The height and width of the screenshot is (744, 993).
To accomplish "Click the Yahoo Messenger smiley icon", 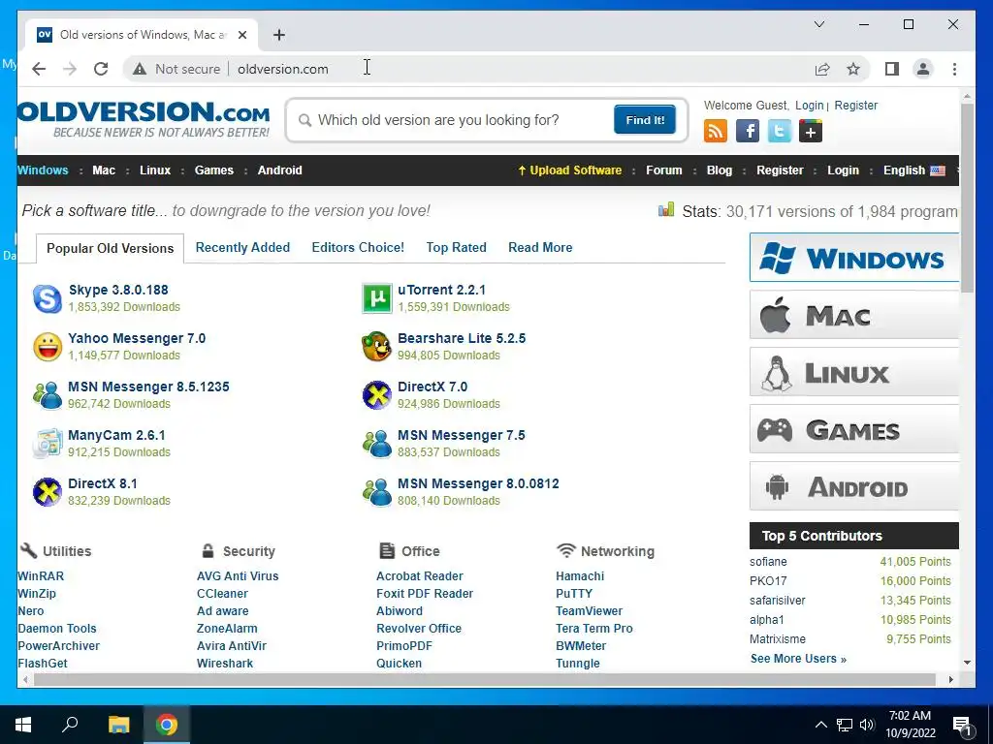I will pyautogui.click(x=48, y=347).
